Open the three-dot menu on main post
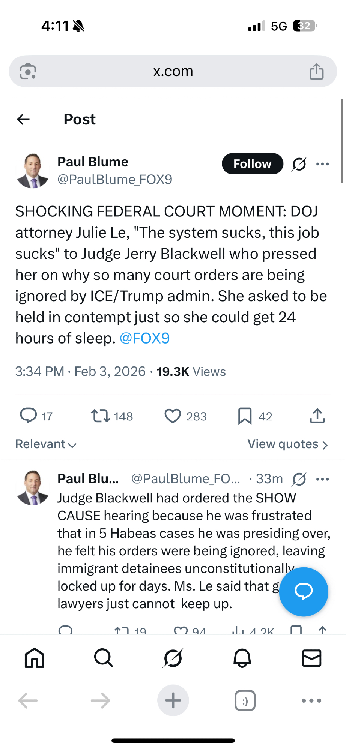 tap(322, 164)
